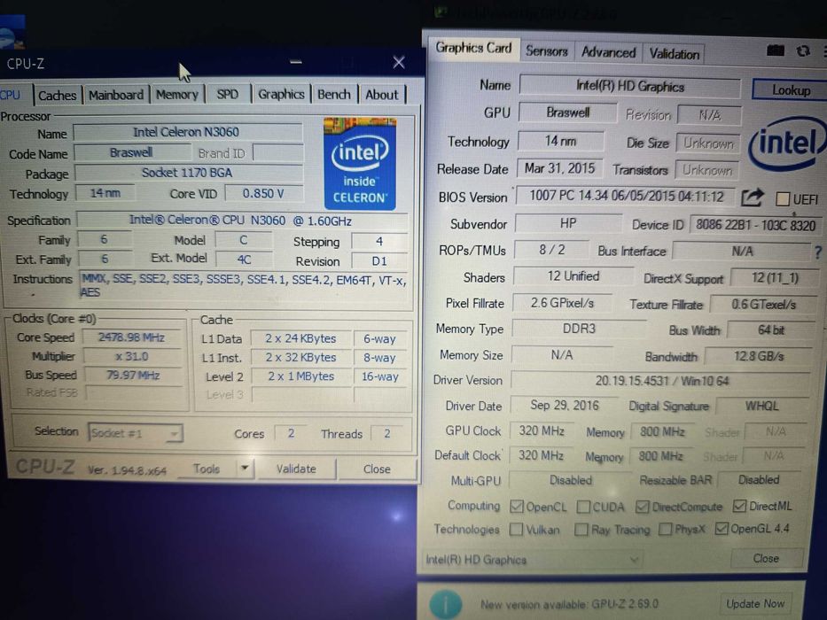Click the Validate button in CPU-Z
The image size is (827, 620).
296,469
